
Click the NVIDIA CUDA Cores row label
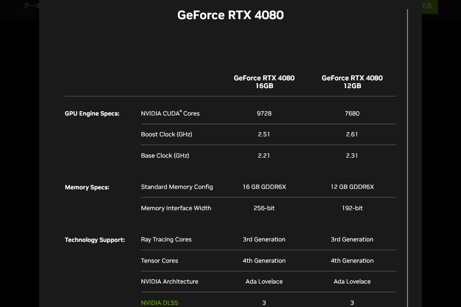pyautogui.click(x=170, y=113)
